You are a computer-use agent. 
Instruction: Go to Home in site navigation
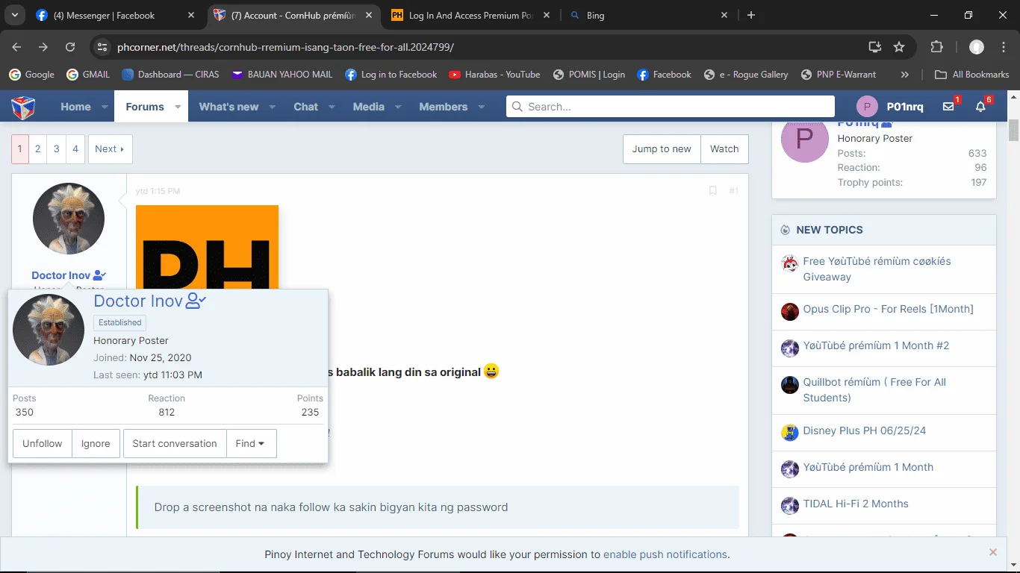[x=75, y=107]
